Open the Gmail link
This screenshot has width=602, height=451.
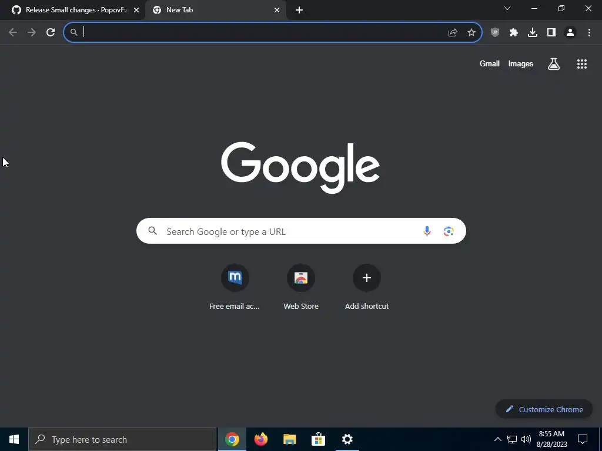coord(489,63)
